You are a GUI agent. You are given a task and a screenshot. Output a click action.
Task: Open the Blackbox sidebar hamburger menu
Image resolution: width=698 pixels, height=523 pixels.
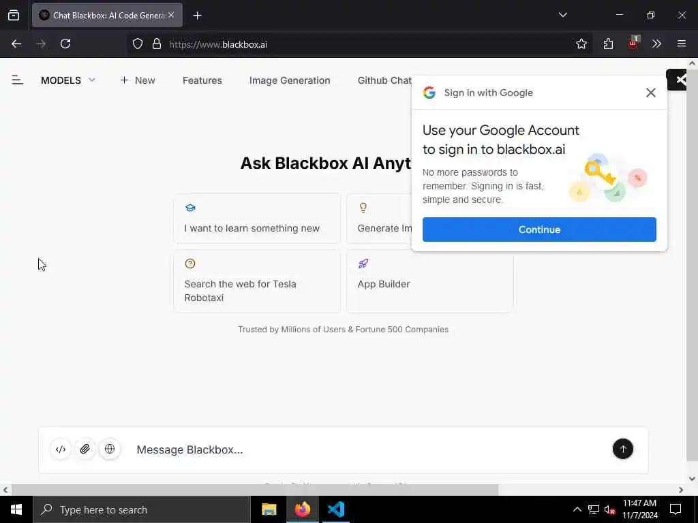point(17,80)
